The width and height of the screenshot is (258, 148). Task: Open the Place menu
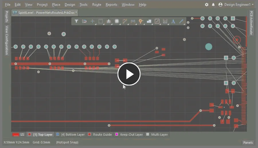(x=56, y=5)
